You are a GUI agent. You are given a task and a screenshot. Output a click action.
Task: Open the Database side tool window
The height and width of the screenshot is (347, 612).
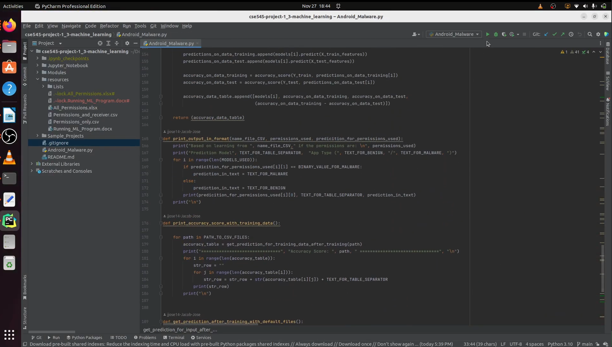point(608,53)
